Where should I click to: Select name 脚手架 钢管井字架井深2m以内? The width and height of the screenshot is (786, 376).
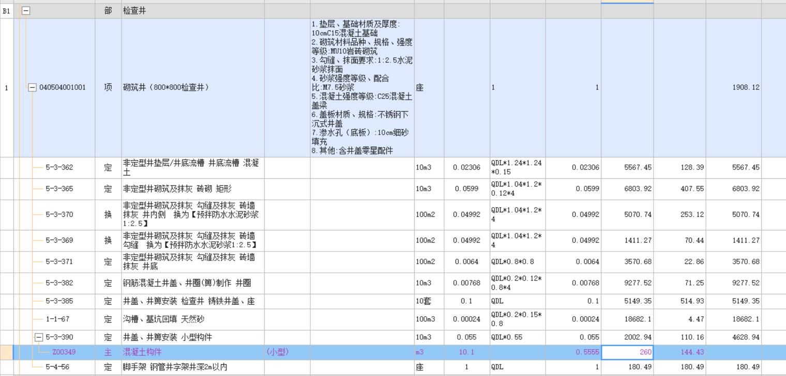[x=175, y=367]
